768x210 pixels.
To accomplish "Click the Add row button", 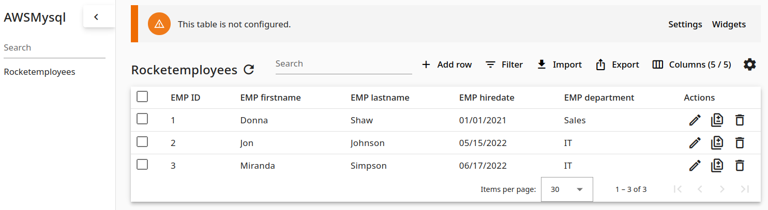I will 447,64.
